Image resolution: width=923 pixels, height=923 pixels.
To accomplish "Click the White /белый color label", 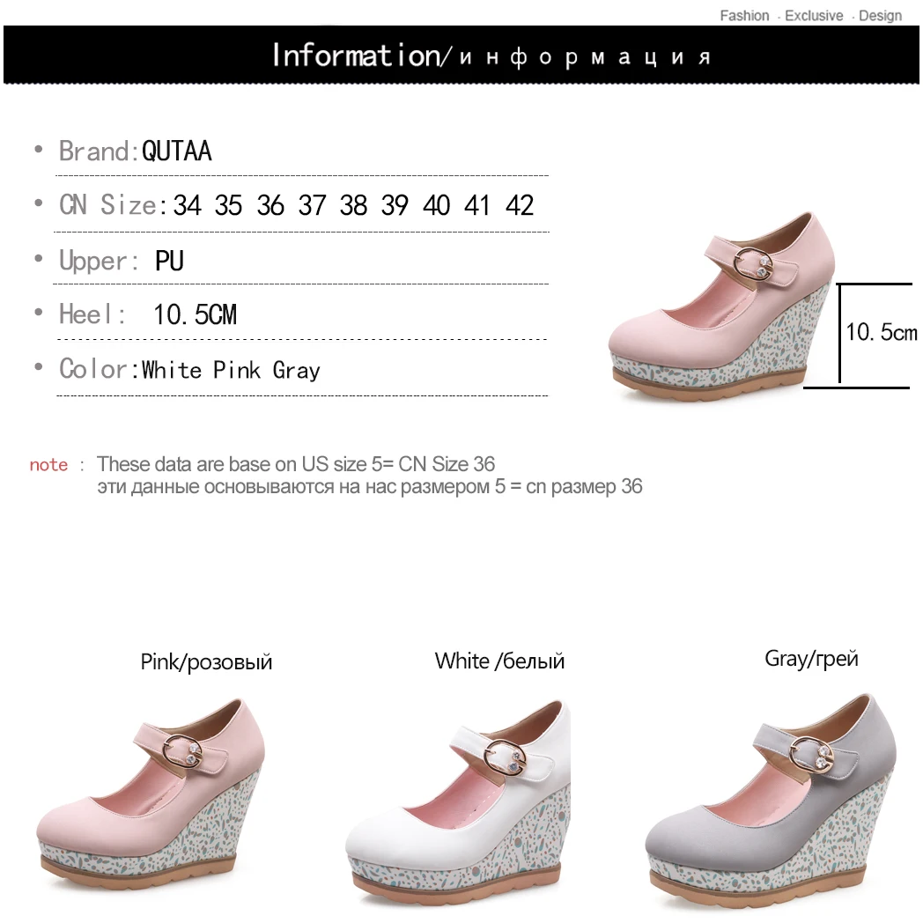I will pos(499,661).
